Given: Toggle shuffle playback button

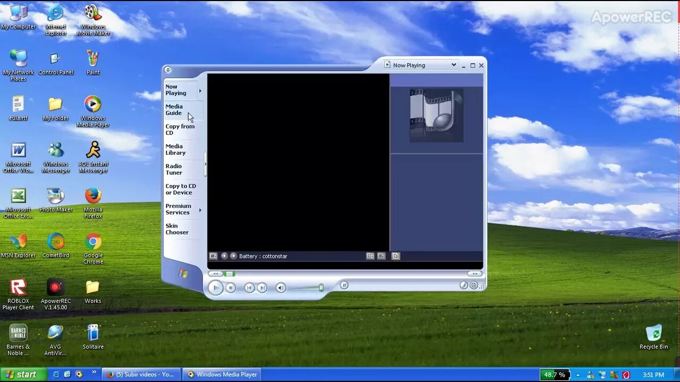Looking at the screenshot, I should tap(344, 285).
